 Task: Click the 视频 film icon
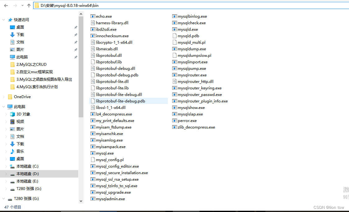[x=12, y=122]
